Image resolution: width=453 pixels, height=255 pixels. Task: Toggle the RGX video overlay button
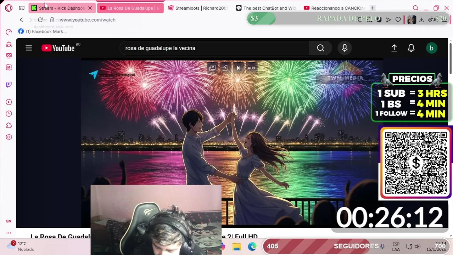coord(251,68)
